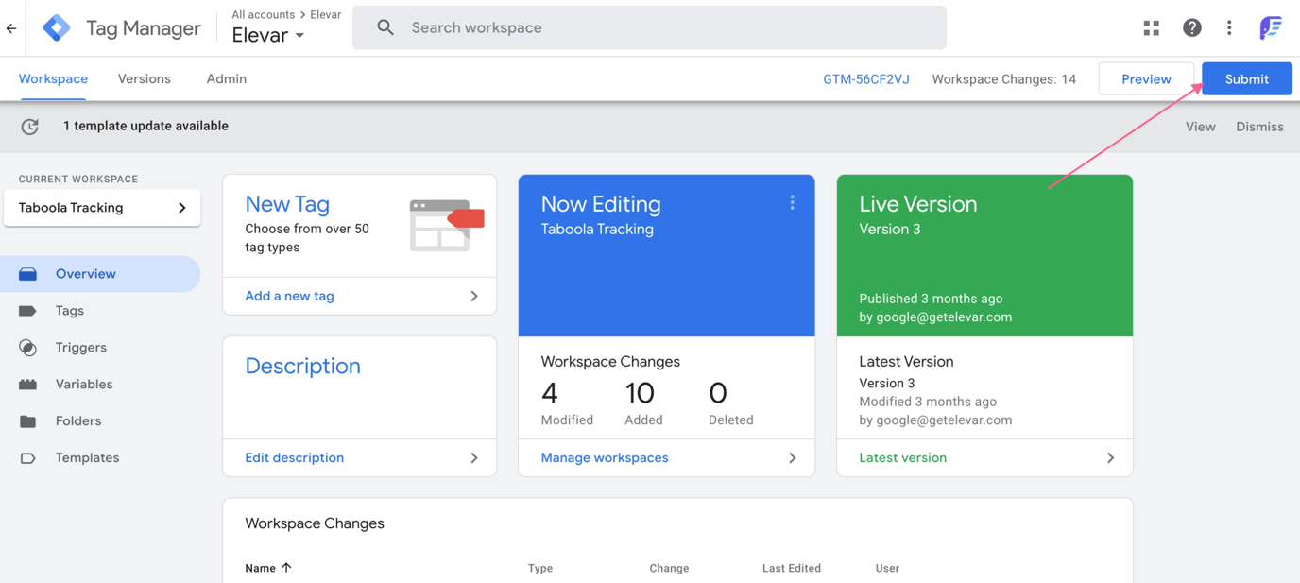Open the help question mark icon
This screenshot has width=1300, height=583.
(x=1192, y=28)
